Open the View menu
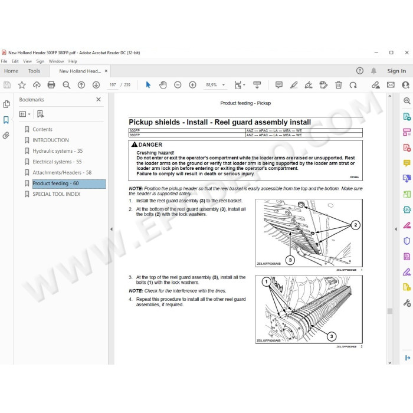This screenshot has height=413, width=413. tap(27, 61)
